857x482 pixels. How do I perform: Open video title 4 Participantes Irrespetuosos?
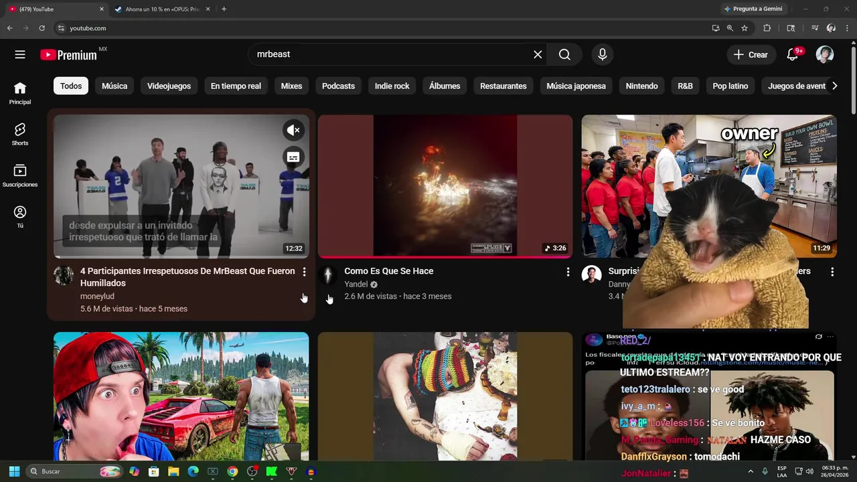[187, 277]
